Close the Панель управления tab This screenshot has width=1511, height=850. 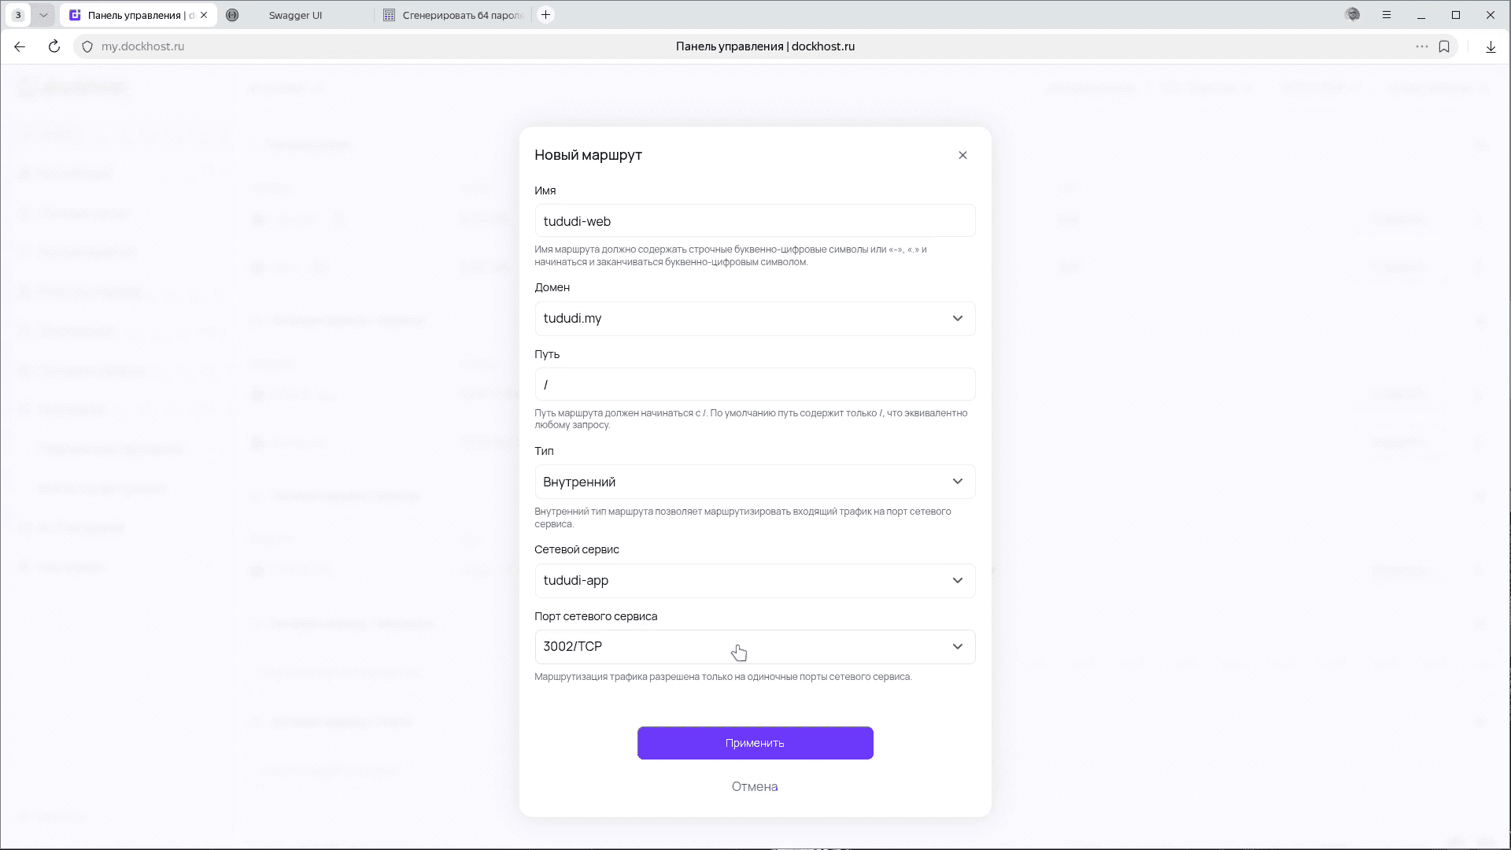coord(204,15)
